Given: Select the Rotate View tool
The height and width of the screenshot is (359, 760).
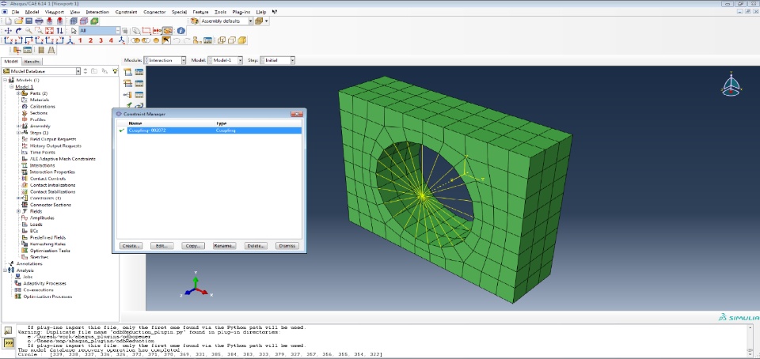Looking at the screenshot, I should [x=18, y=31].
